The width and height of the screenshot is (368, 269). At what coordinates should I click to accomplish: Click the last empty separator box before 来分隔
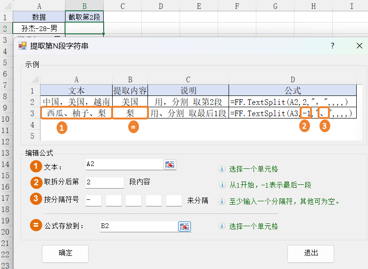tap(174, 200)
